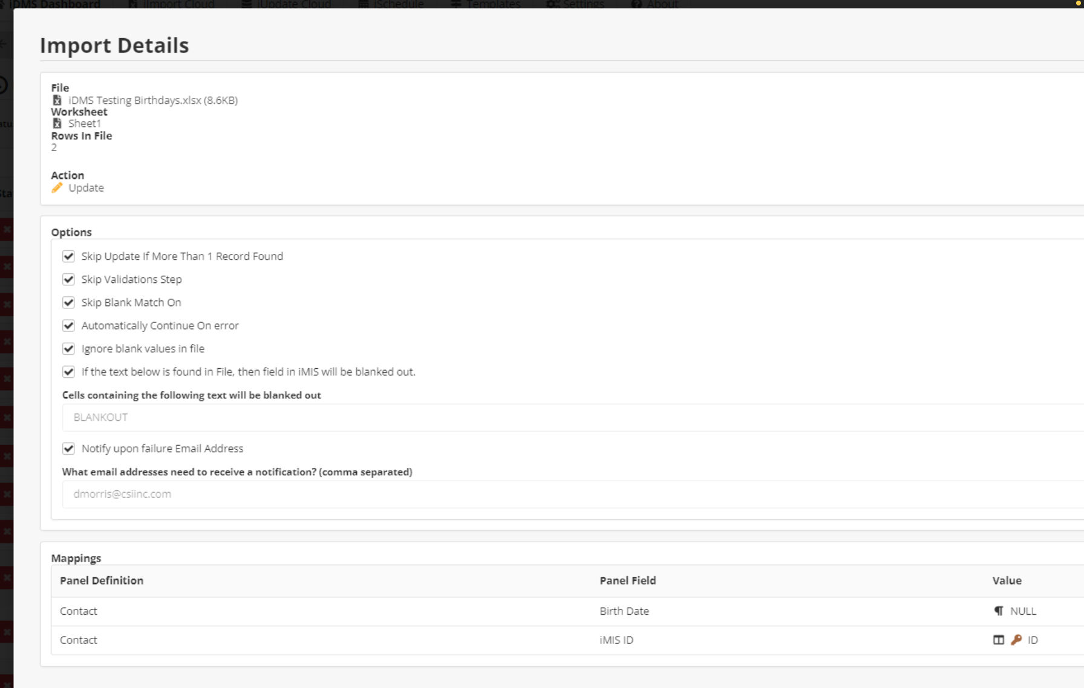Screen dimensions: 1084x688
Task: Click the spreadsheet icon next to Sheet1
Action: coord(57,123)
